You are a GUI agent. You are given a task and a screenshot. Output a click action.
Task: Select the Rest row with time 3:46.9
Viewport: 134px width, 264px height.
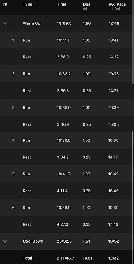[66, 124]
